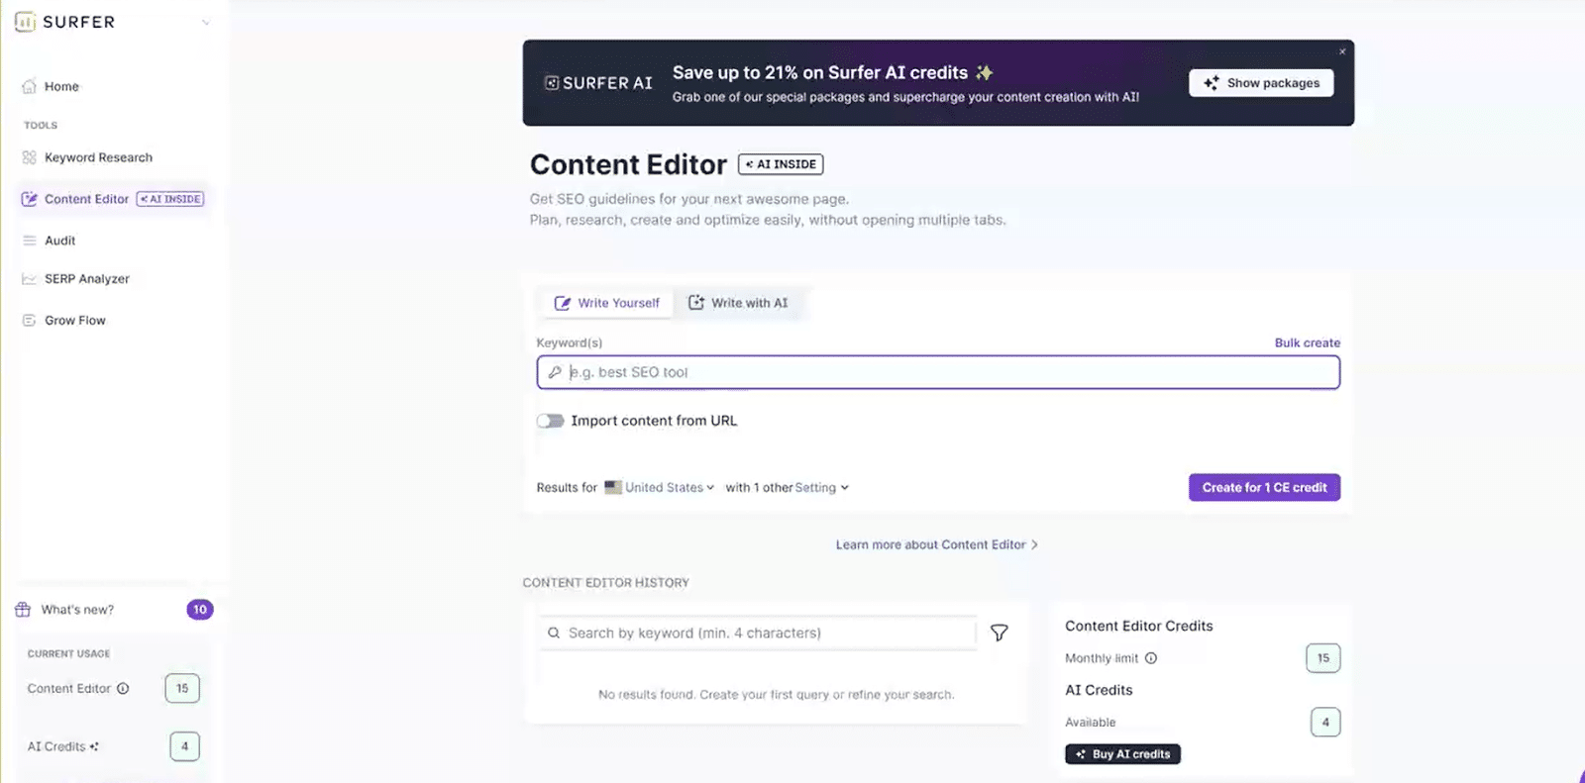
Task: Switch to Write Yourself tab
Action: (x=606, y=303)
